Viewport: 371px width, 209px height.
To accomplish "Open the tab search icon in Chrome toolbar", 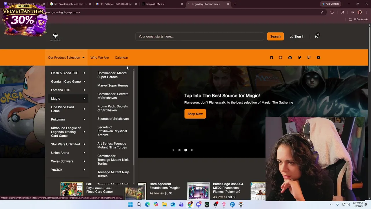I will (x=342, y=12).
